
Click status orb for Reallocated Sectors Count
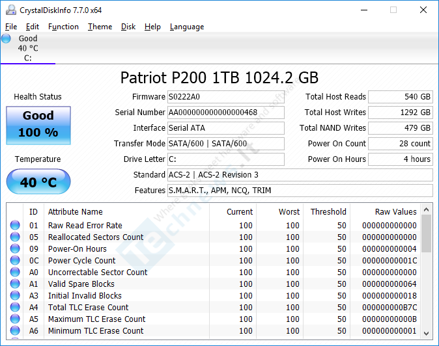tap(15, 237)
